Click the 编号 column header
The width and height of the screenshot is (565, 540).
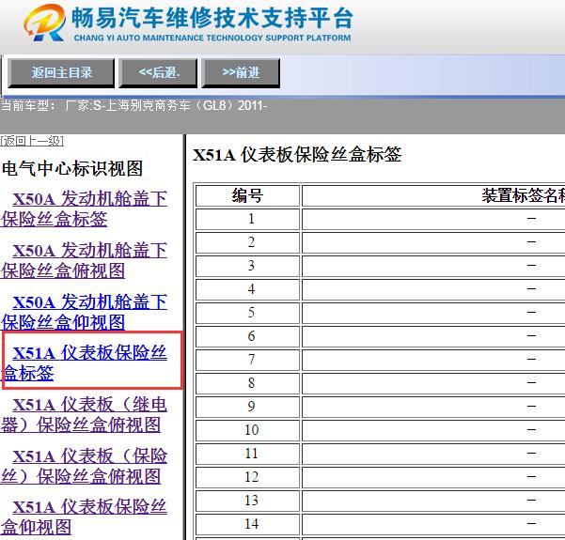pos(247,196)
